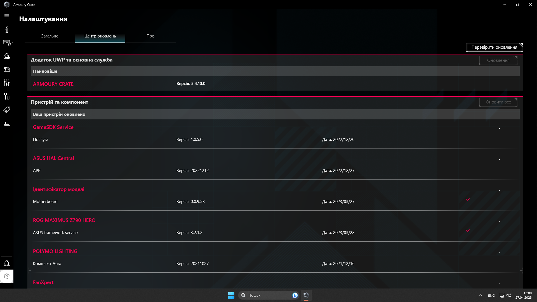This screenshot has width=537, height=302.
Task: Select ARMOURY CRATE entry name
Action: [x=53, y=84]
